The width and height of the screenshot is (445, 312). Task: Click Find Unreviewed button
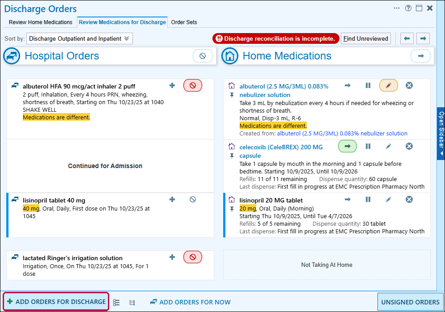click(365, 38)
